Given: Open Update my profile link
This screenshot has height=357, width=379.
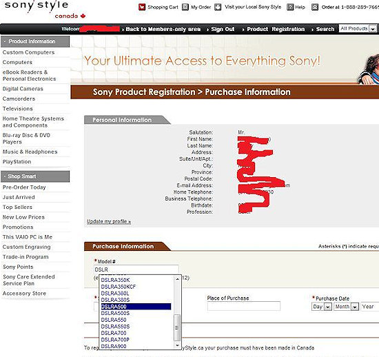Looking at the screenshot, I should pos(109,221).
